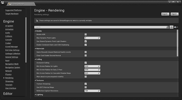This screenshot has width=182, height=100.
Task: Open Physics settings
Action: click(x=8, y=74)
